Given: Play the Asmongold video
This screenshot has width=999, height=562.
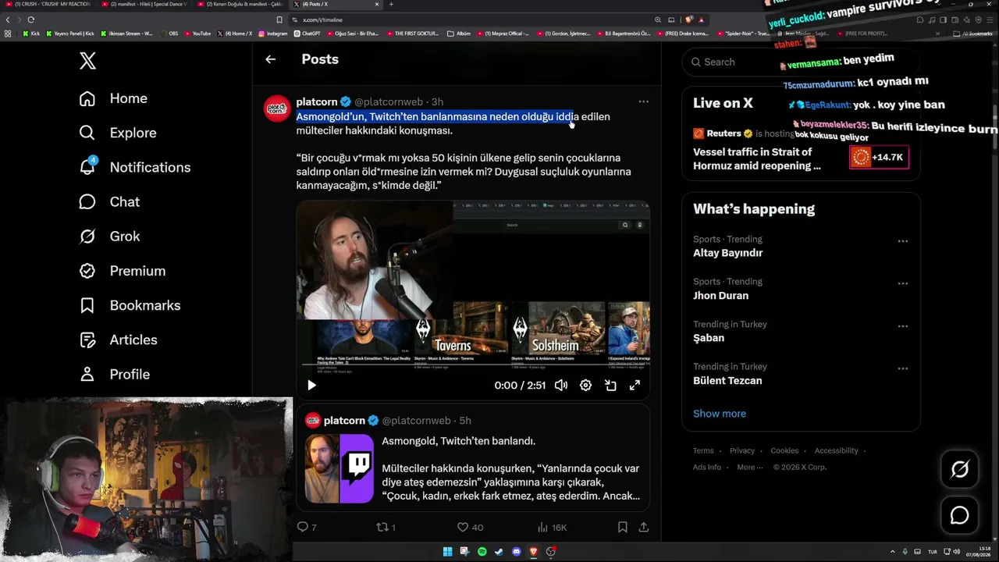Looking at the screenshot, I should pos(311,385).
